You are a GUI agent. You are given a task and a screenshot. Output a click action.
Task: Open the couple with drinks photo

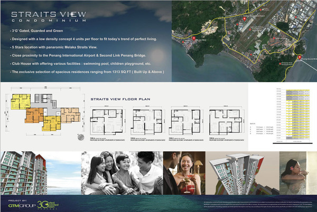click(x=184, y=173)
